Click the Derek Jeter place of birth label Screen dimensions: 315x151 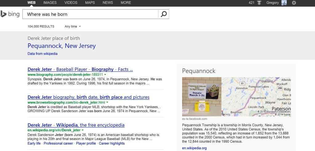(x=54, y=38)
